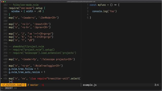Click the -- INSERT -- mode indicator
Screen dimensions: 162x91
[9, 88]
